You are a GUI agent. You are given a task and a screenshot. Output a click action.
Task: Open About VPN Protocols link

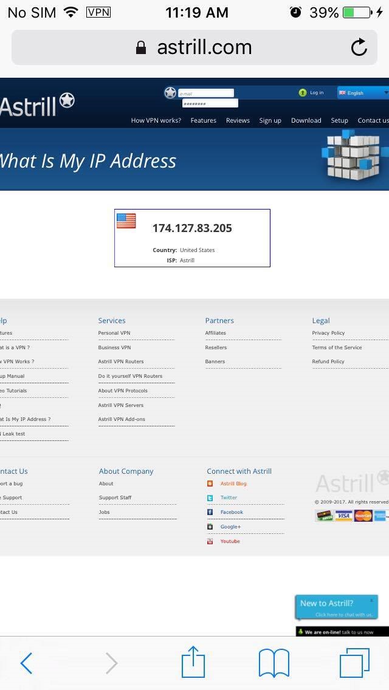click(123, 391)
